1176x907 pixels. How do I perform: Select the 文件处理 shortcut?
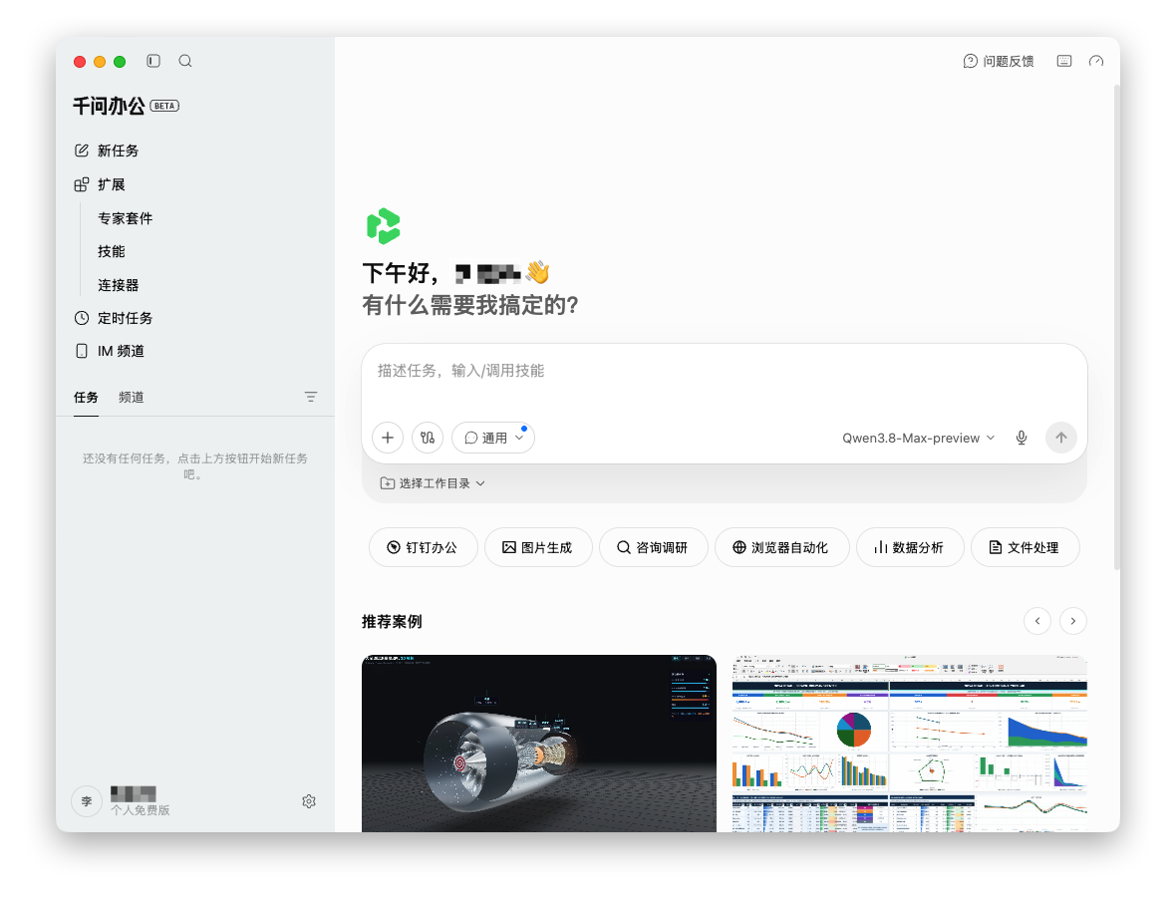1026,547
